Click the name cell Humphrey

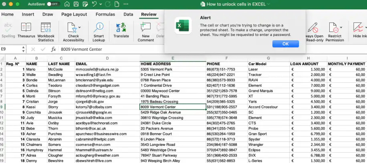pos(36,150)
